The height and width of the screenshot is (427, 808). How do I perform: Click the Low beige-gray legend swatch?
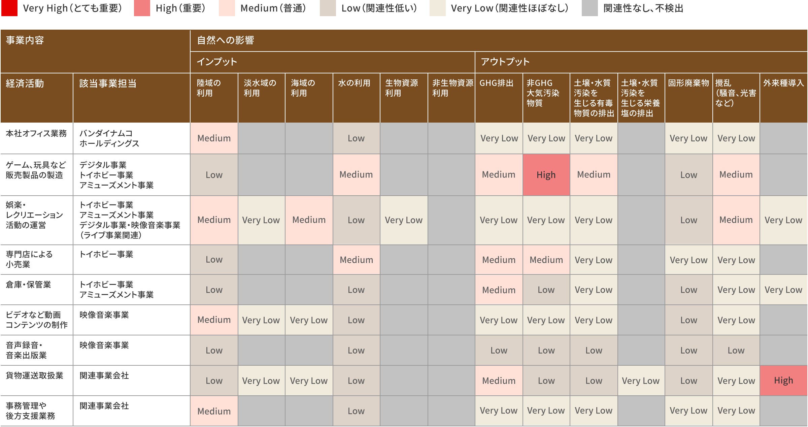coord(328,8)
